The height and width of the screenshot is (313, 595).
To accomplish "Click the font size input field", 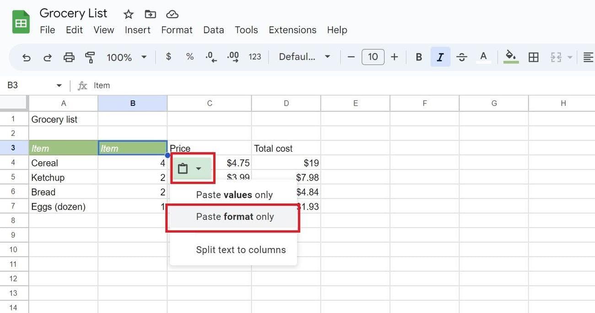I will tap(373, 57).
